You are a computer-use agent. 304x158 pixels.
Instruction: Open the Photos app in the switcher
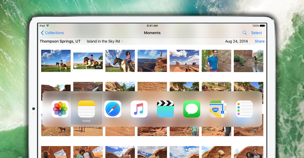(60, 109)
